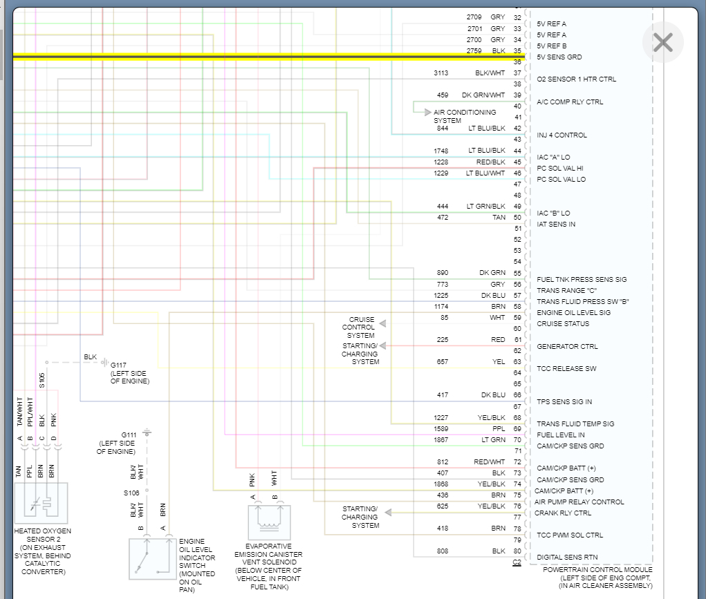Select the Evaporative Emission Canister Vent Solenoid symbol
The width and height of the screenshot is (706, 599).
click(269, 522)
